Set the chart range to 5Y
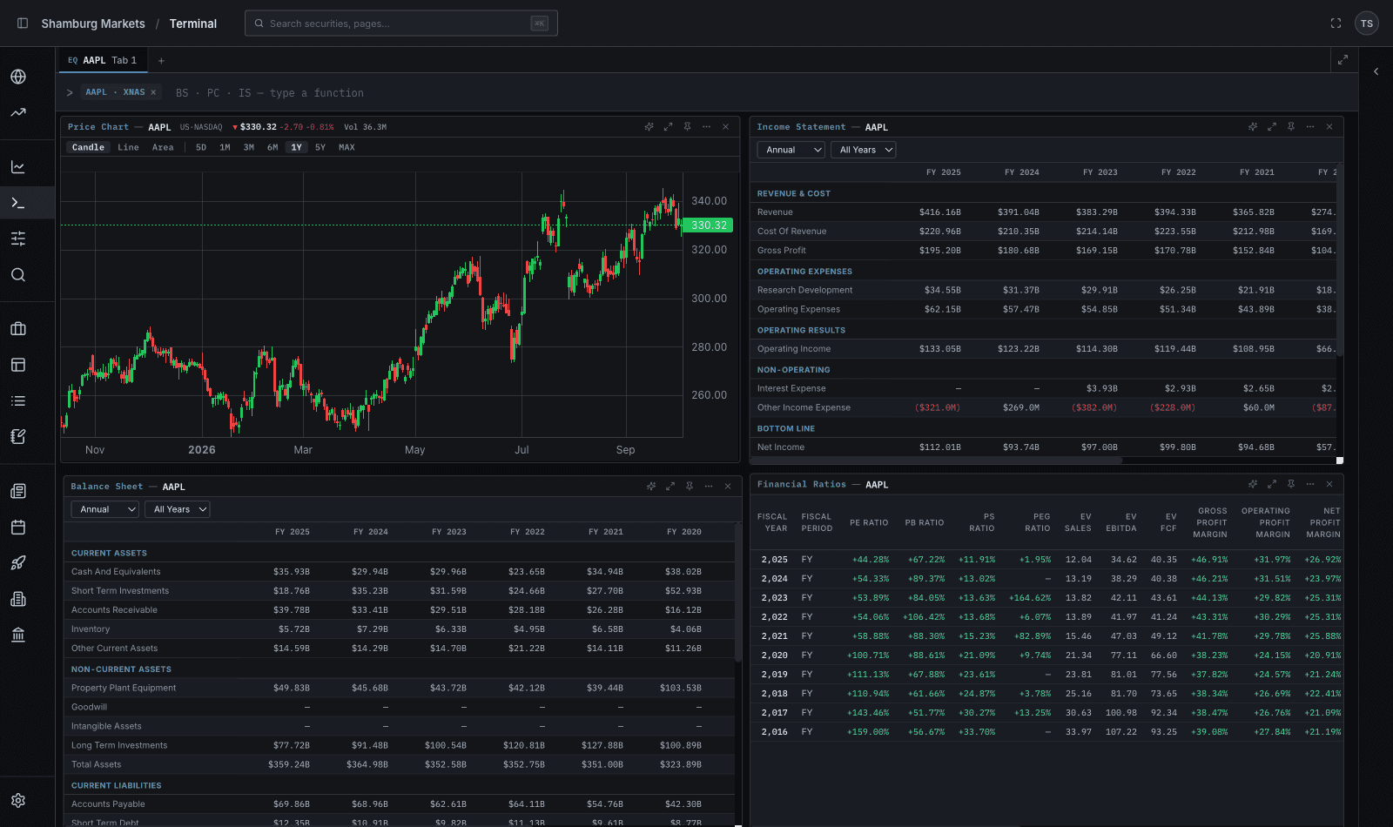Screen dimensions: 1393x827 (x=320, y=148)
